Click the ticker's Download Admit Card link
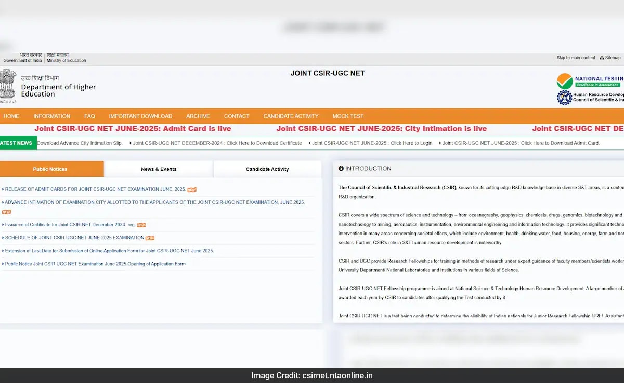624x383 pixels. (521, 143)
